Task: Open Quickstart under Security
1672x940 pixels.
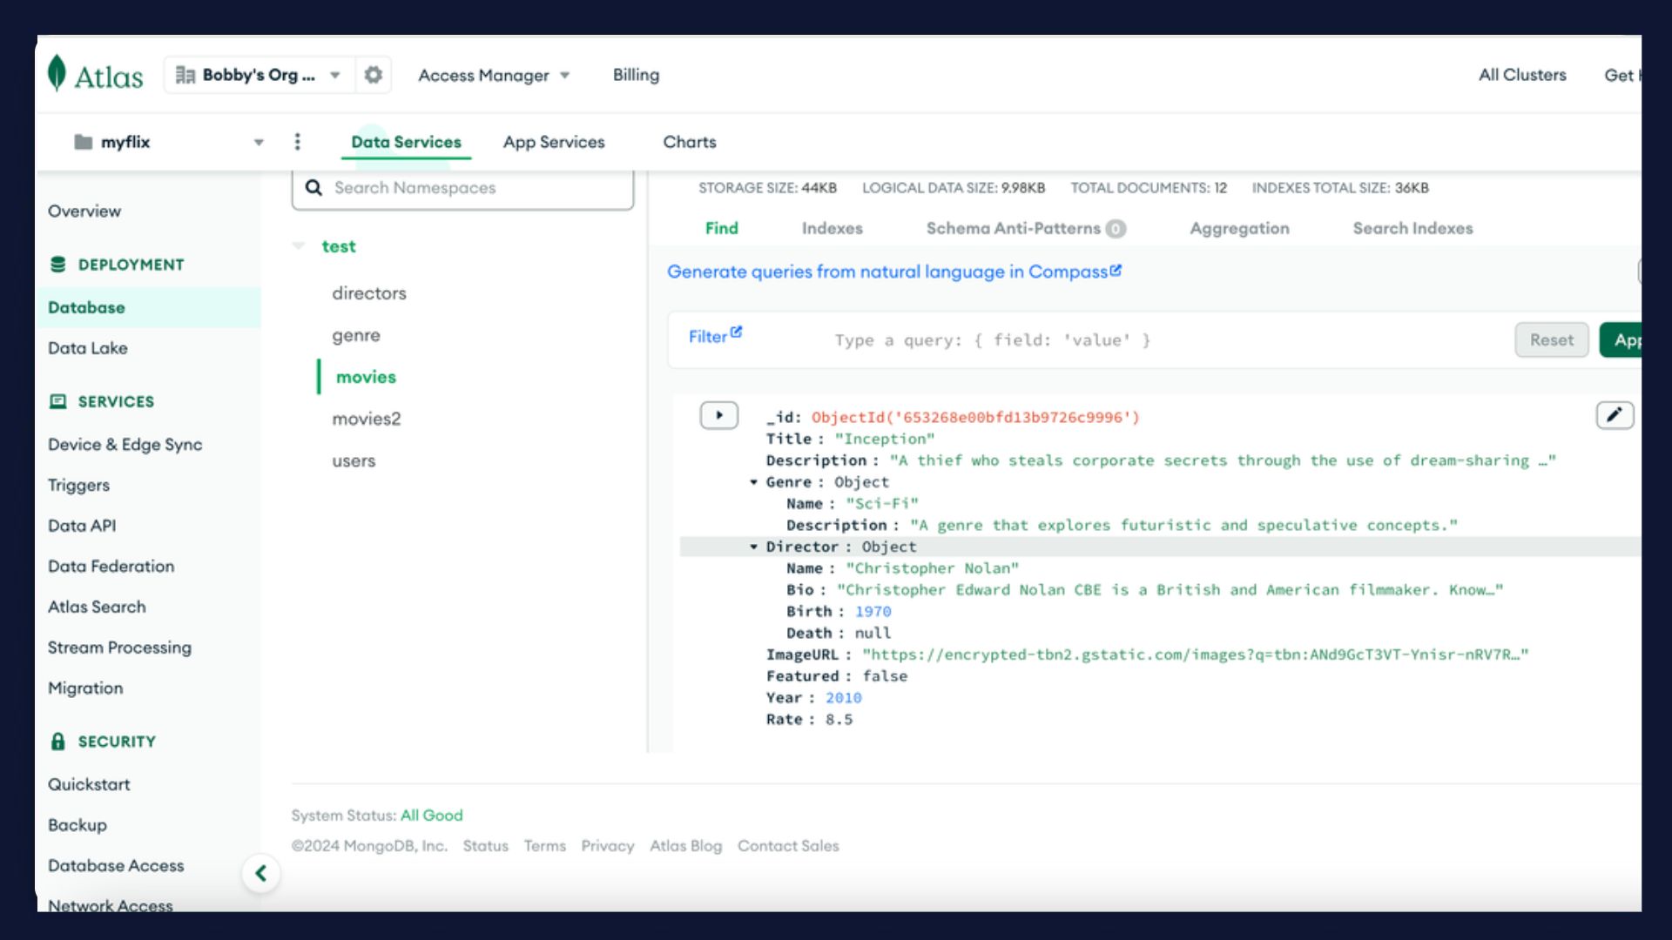Action: (89, 784)
